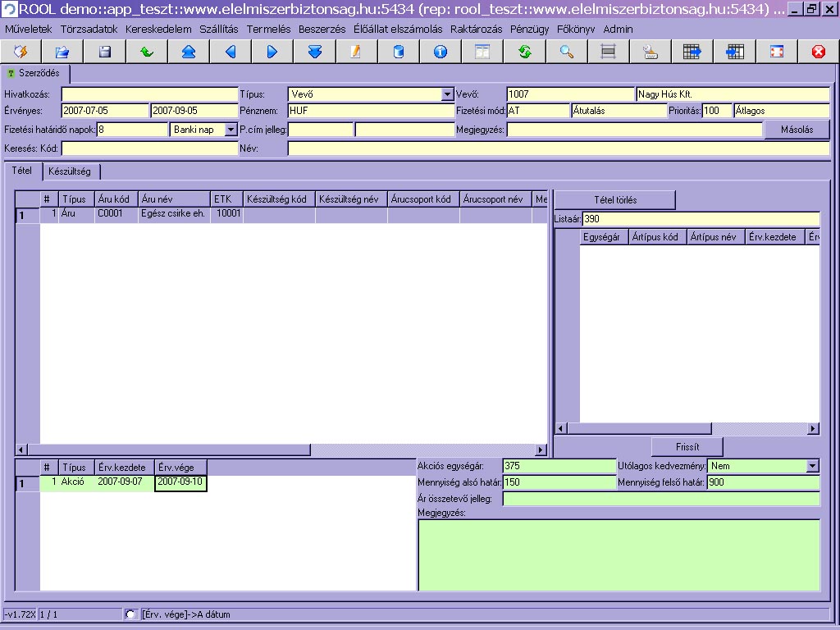Image resolution: width=840 pixels, height=630 pixels.
Task: Toggle the radio indicator in status bar
Action: click(130, 614)
